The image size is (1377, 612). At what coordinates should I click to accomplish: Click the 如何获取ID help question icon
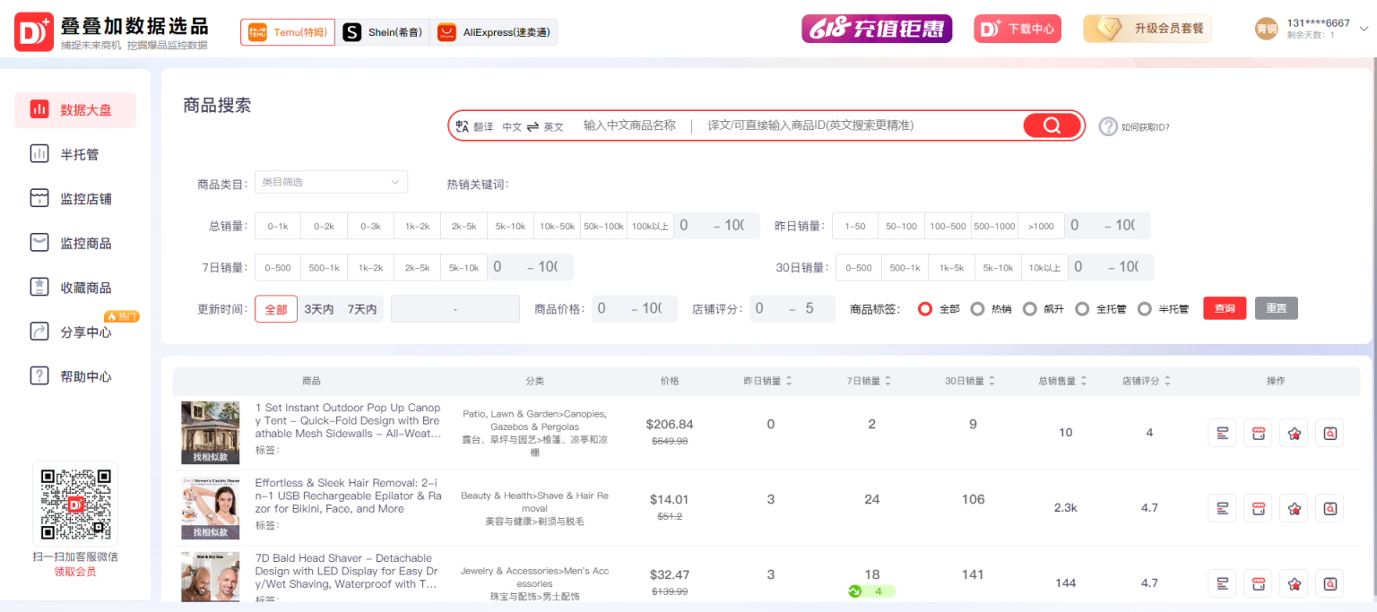1108,126
